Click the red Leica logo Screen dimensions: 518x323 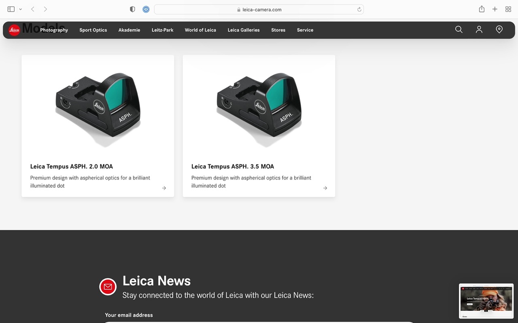pos(14,30)
